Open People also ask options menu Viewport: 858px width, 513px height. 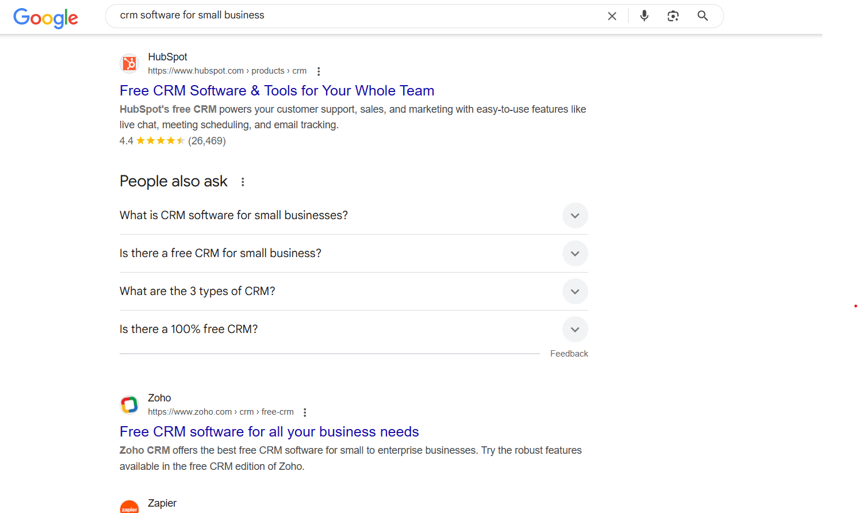[243, 182]
